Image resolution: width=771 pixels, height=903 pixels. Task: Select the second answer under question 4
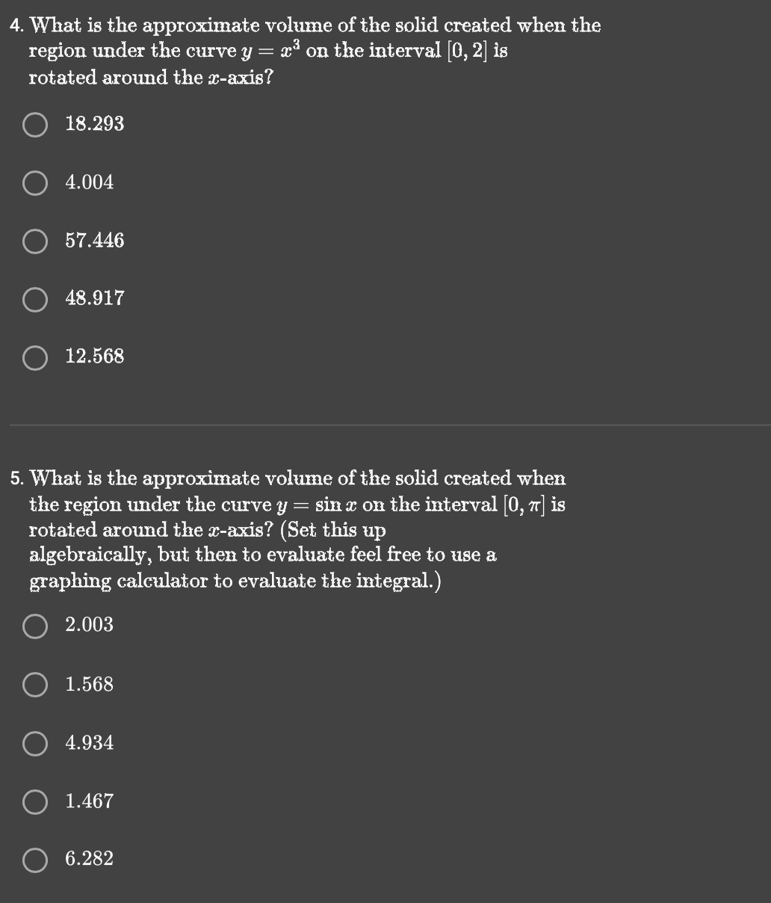(x=34, y=183)
